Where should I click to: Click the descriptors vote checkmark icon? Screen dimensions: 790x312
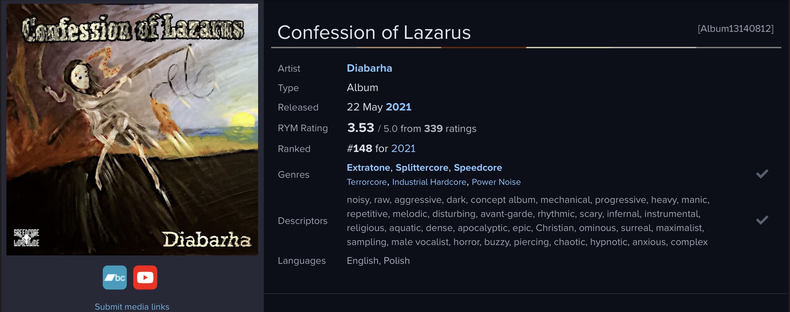(762, 220)
